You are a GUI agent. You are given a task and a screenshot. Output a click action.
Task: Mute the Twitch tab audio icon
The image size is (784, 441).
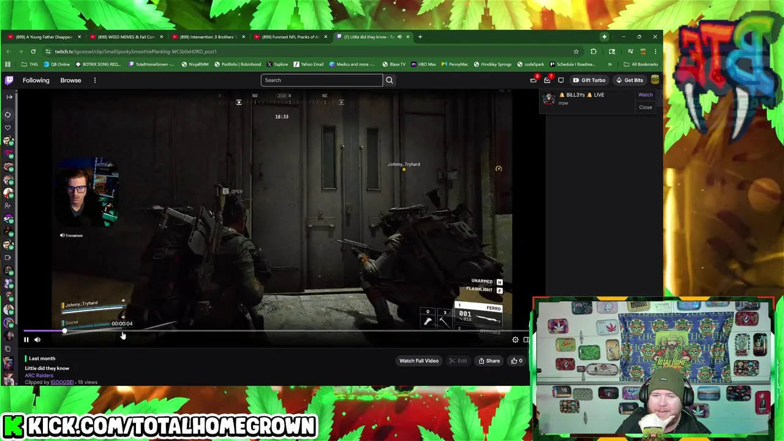(399, 37)
